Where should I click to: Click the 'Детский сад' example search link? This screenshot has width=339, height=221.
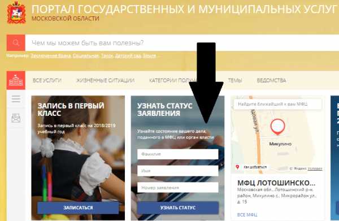[x=128, y=56]
